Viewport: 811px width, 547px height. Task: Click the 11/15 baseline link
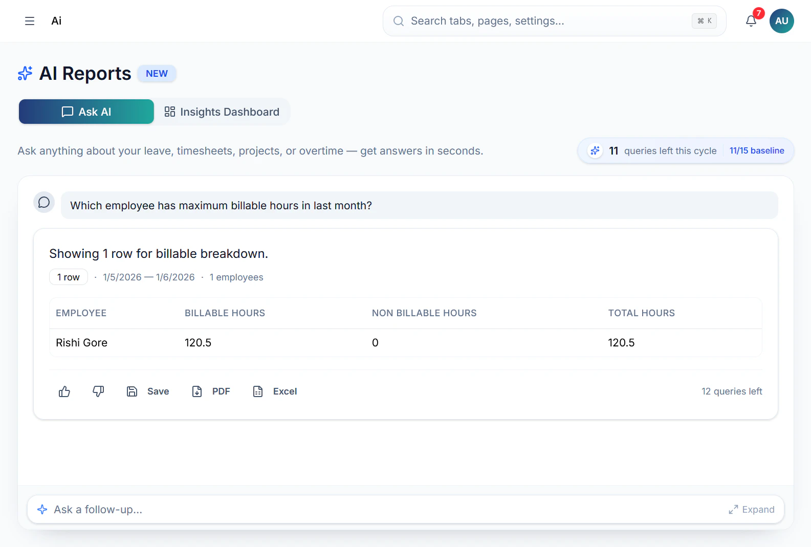pyautogui.click(x=757, y=151)
